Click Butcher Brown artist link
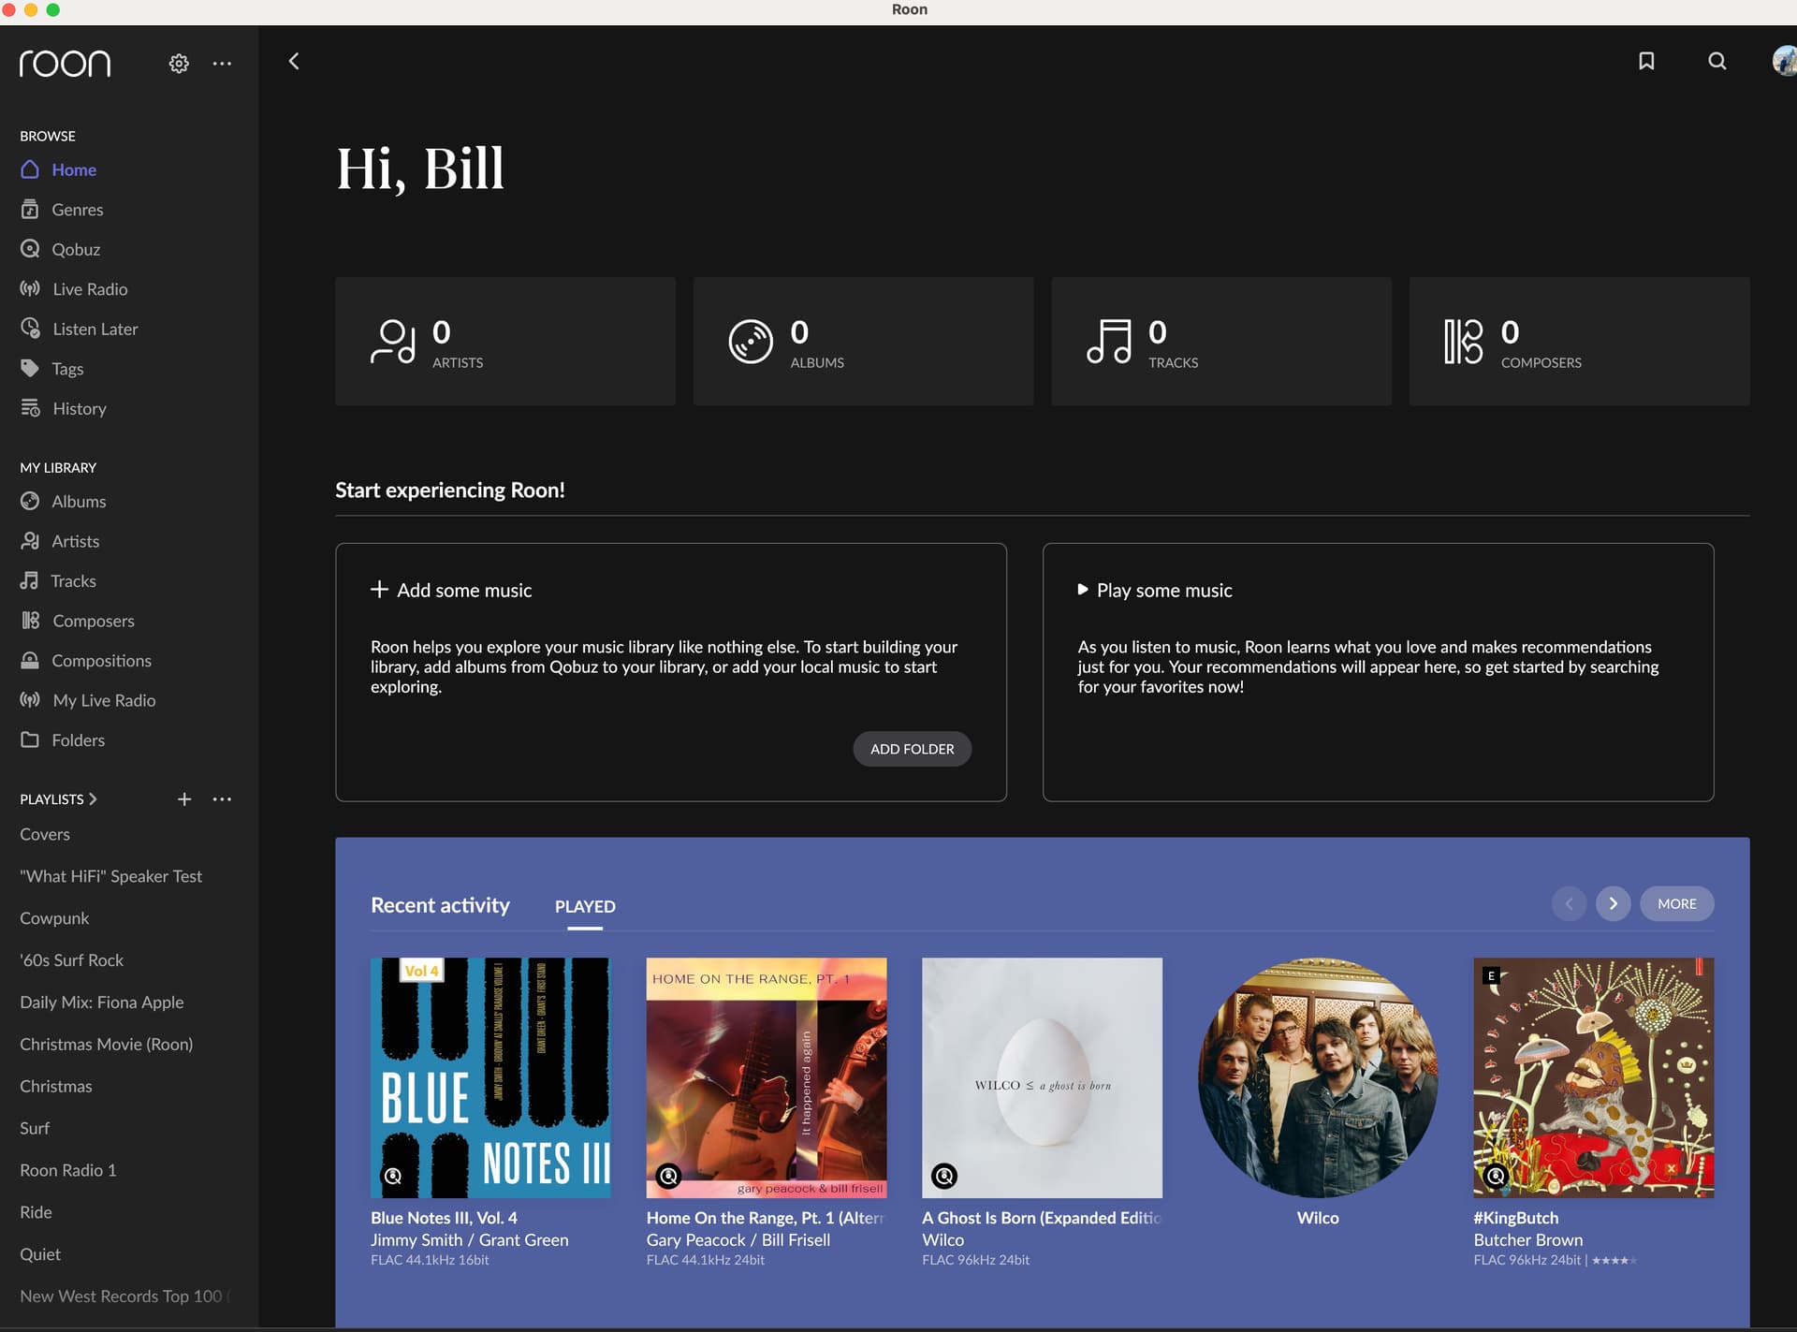The height and width of the screenshot is (1332, 1797). [x=1527, y=1239]
